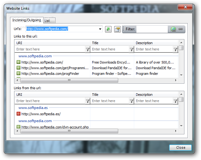The image size is (201, 160).
Task: Click the top grid horizontal scroll left arrow
Action: (x=17, y=80)
